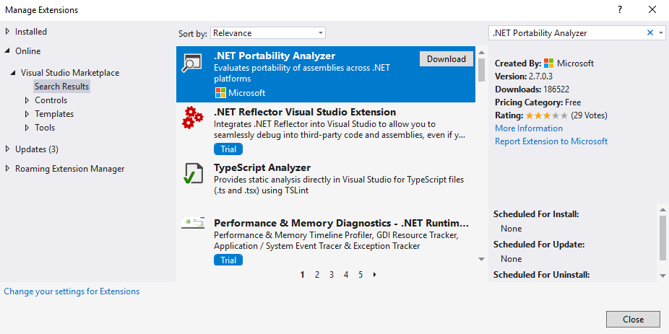This screenshot has width=669, height=334.
Task: Expand the Tools node
Action: [x=27, y=128]
